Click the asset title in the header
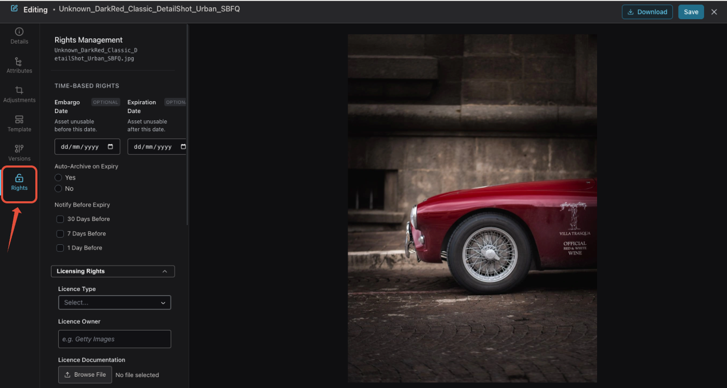This screenshot has width=727, height=388. (149, 9)
